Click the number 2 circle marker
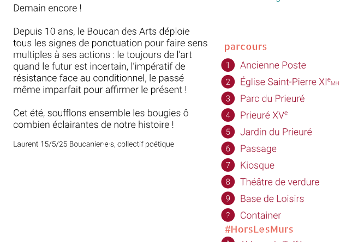The height and width of the screenshot is (242, 352). [x=228, y=82]
